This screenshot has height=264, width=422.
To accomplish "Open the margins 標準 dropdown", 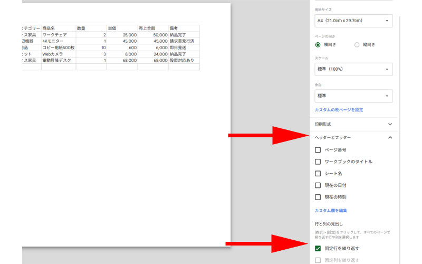I will (353, 96).
